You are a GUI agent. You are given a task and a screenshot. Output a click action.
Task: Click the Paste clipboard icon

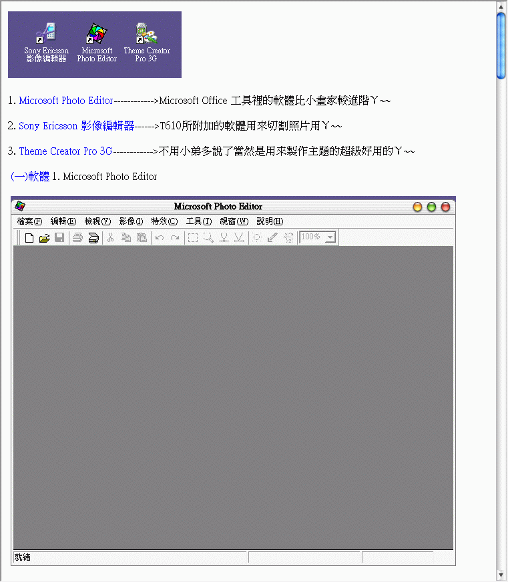click(x=142, y=237)
